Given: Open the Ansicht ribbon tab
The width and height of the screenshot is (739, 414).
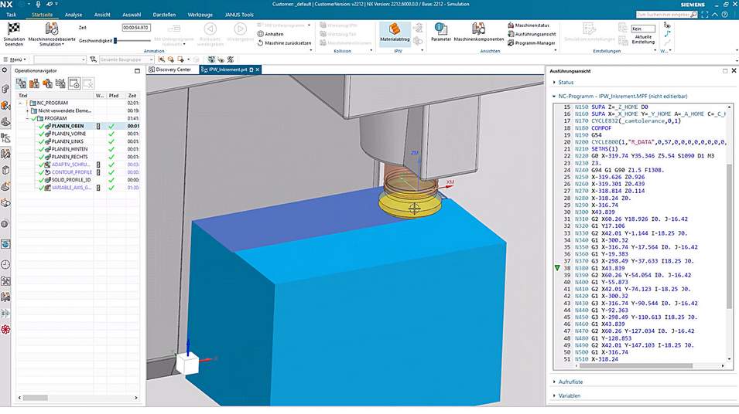Looking at the screenshot, I should pyautogui.click(x=102, y=15).
